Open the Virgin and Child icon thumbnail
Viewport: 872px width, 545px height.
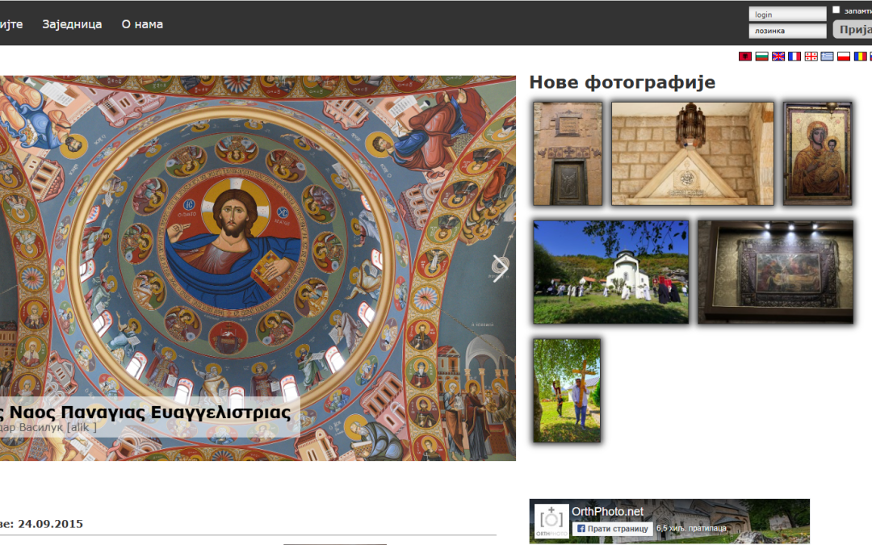(x=817, y=153)
